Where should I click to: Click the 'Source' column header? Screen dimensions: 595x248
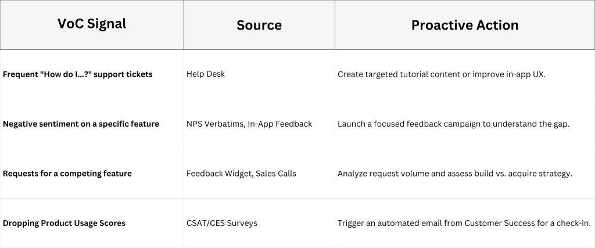pyautogui.click(x=259, y=25)
